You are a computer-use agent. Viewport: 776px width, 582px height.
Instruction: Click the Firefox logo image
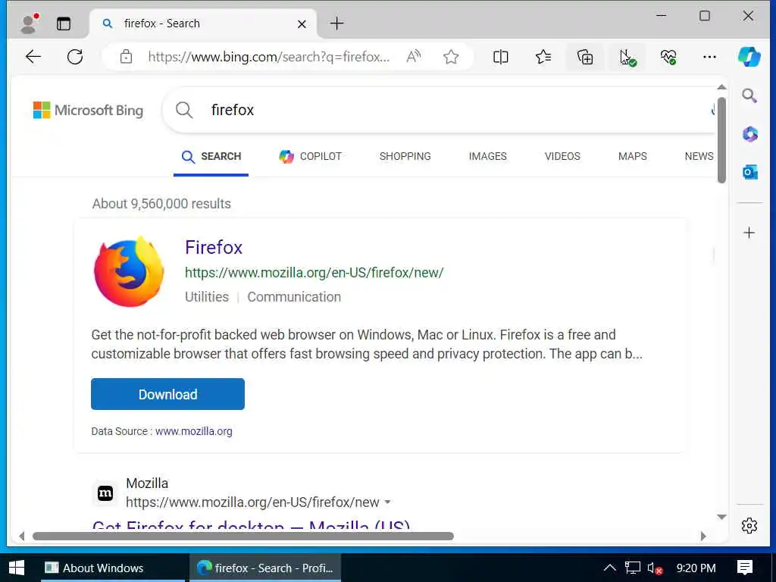129,272
